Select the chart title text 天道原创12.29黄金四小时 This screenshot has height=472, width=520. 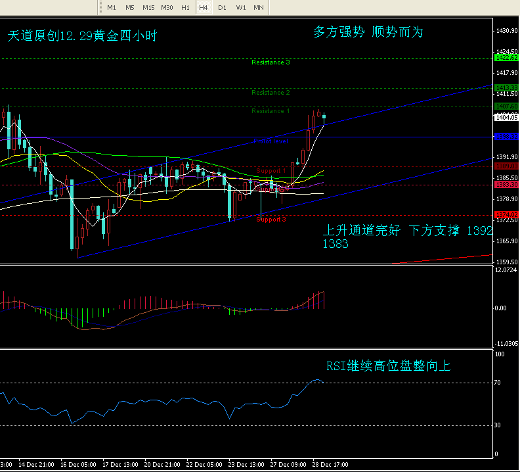82,36
